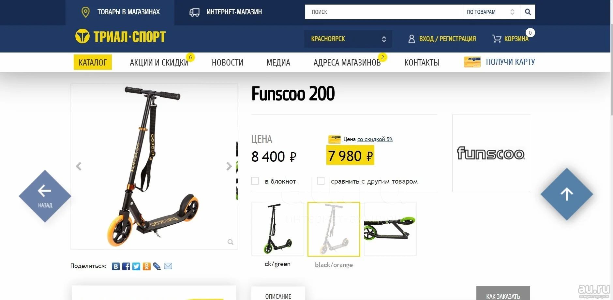This screenshot has height=300, width=613.
Task: Go to Акции и скидки section
Action: coord(159,63)
